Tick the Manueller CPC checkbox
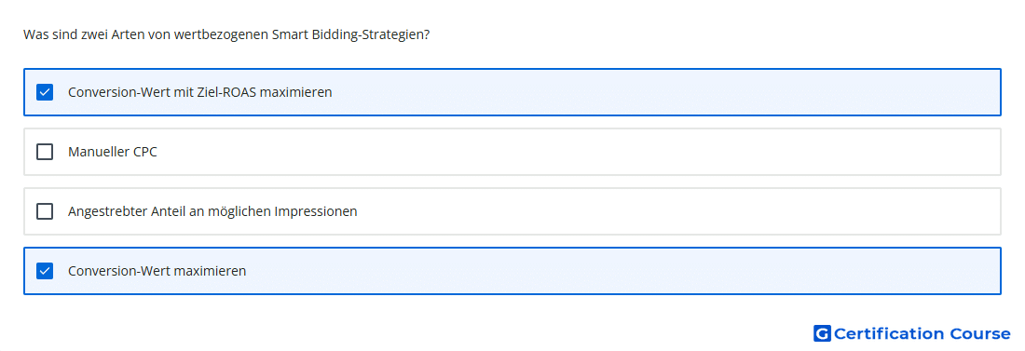The image size is (1025, 351). coord(45,152)
